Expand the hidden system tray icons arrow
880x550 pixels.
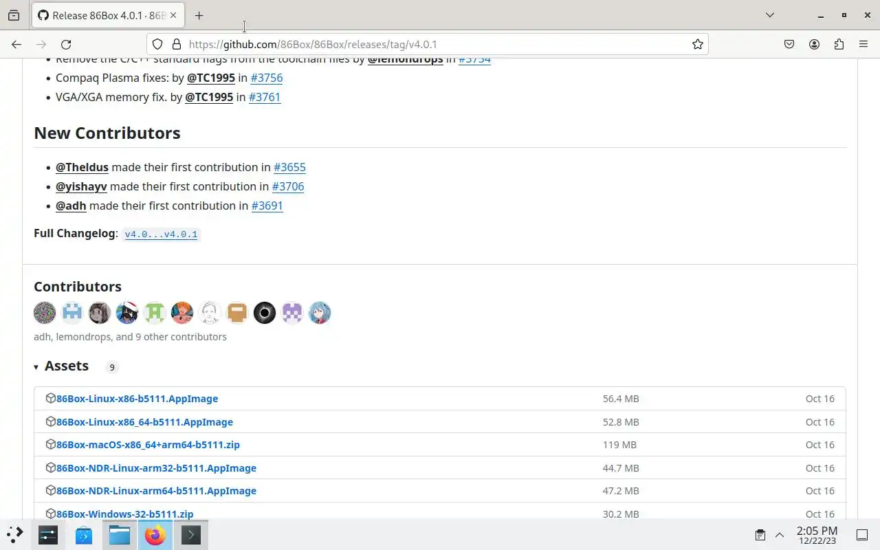tap(780, 535)
